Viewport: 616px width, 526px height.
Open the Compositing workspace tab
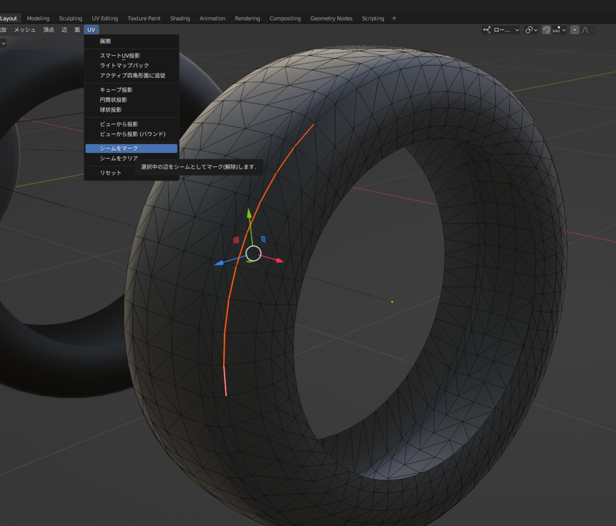[285, 18]
